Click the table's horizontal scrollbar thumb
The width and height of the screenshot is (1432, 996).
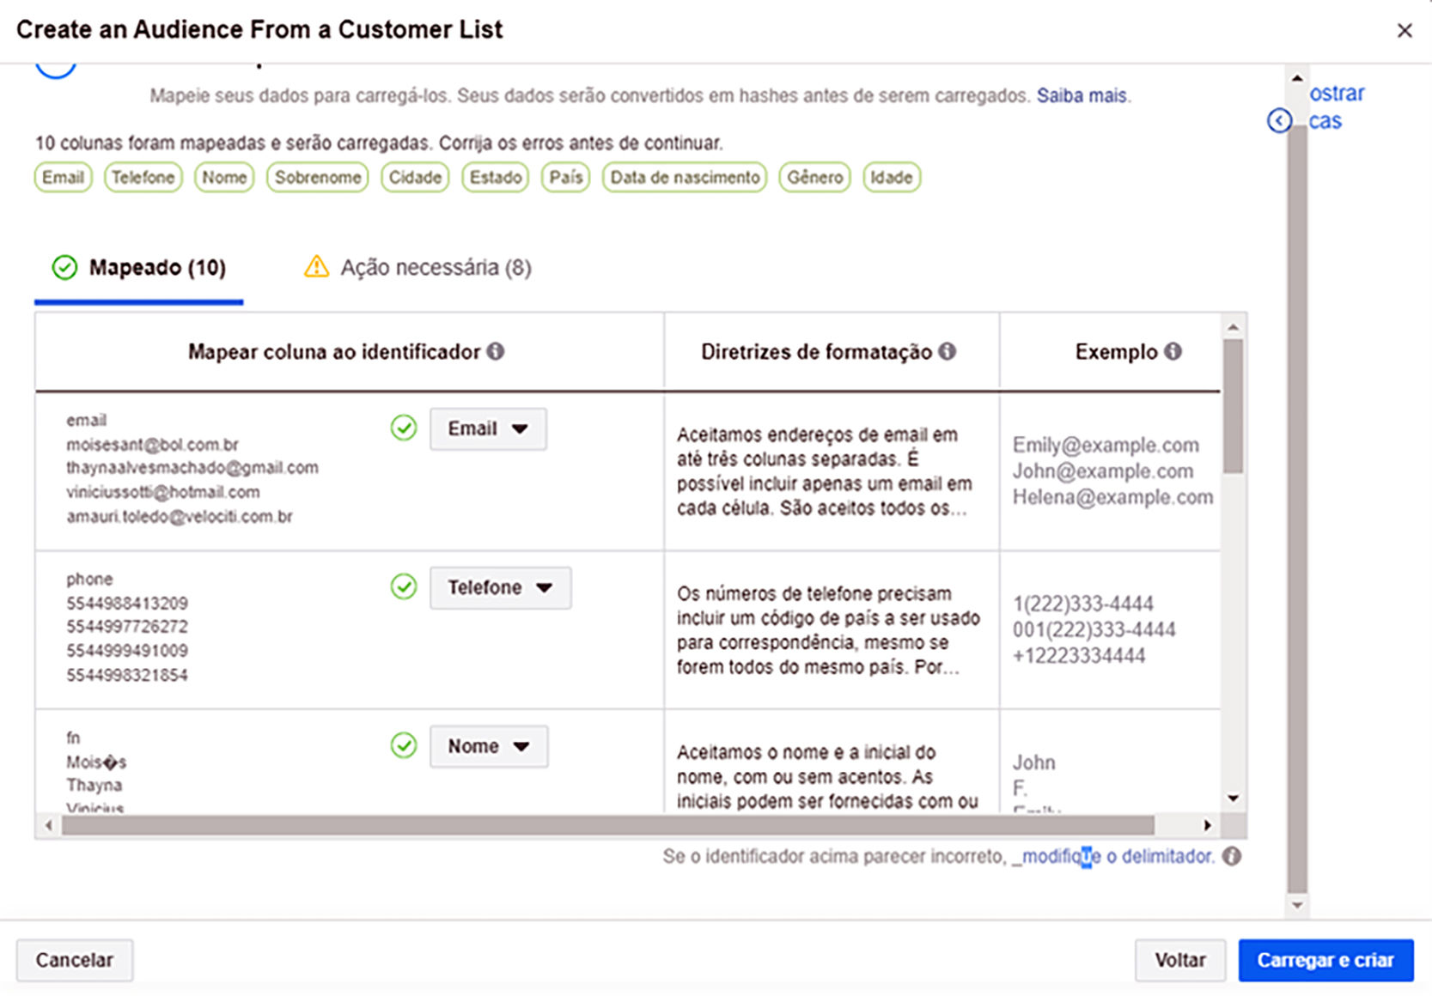point(608,825)
